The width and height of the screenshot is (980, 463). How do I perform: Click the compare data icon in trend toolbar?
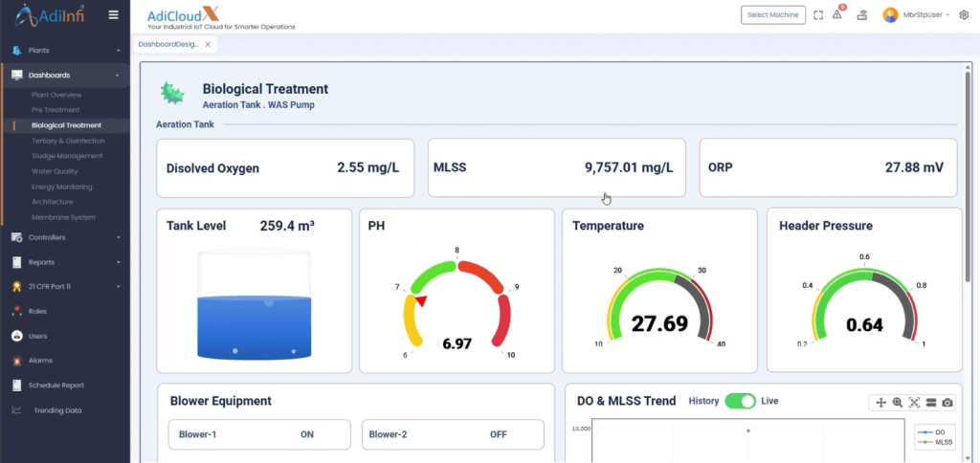coord(930,403)
